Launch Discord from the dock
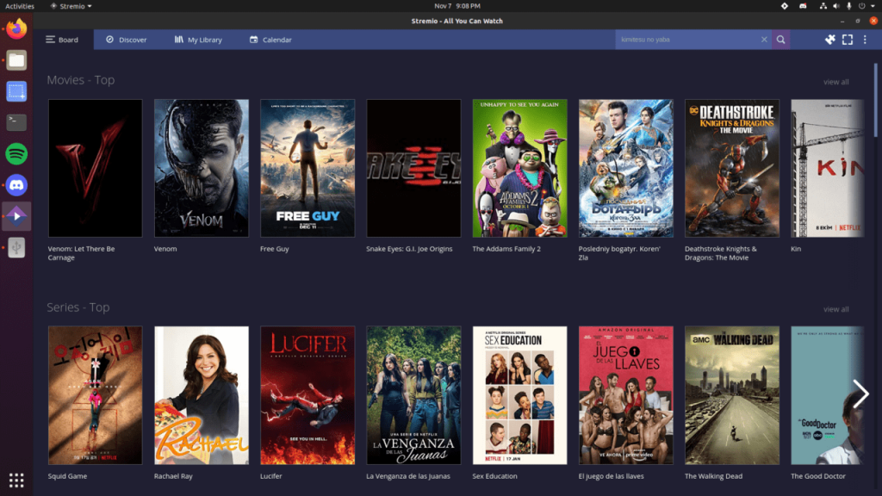The image size is (882, 496). coord(16,185)
